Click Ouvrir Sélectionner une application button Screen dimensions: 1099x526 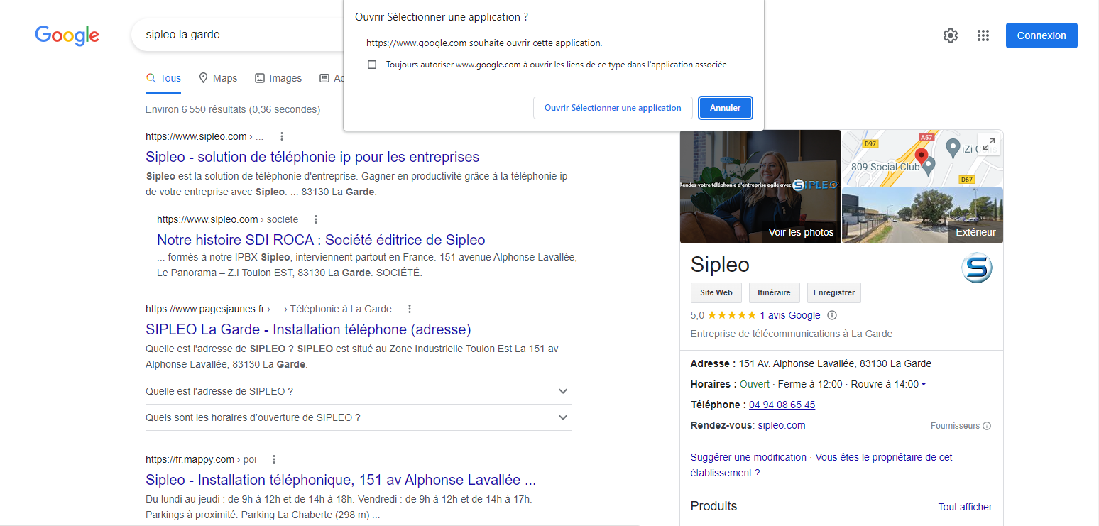coord(613,108)
